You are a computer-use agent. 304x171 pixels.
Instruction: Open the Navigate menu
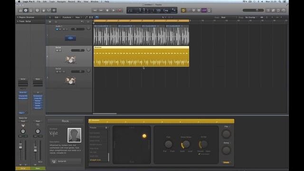[61, 1]
